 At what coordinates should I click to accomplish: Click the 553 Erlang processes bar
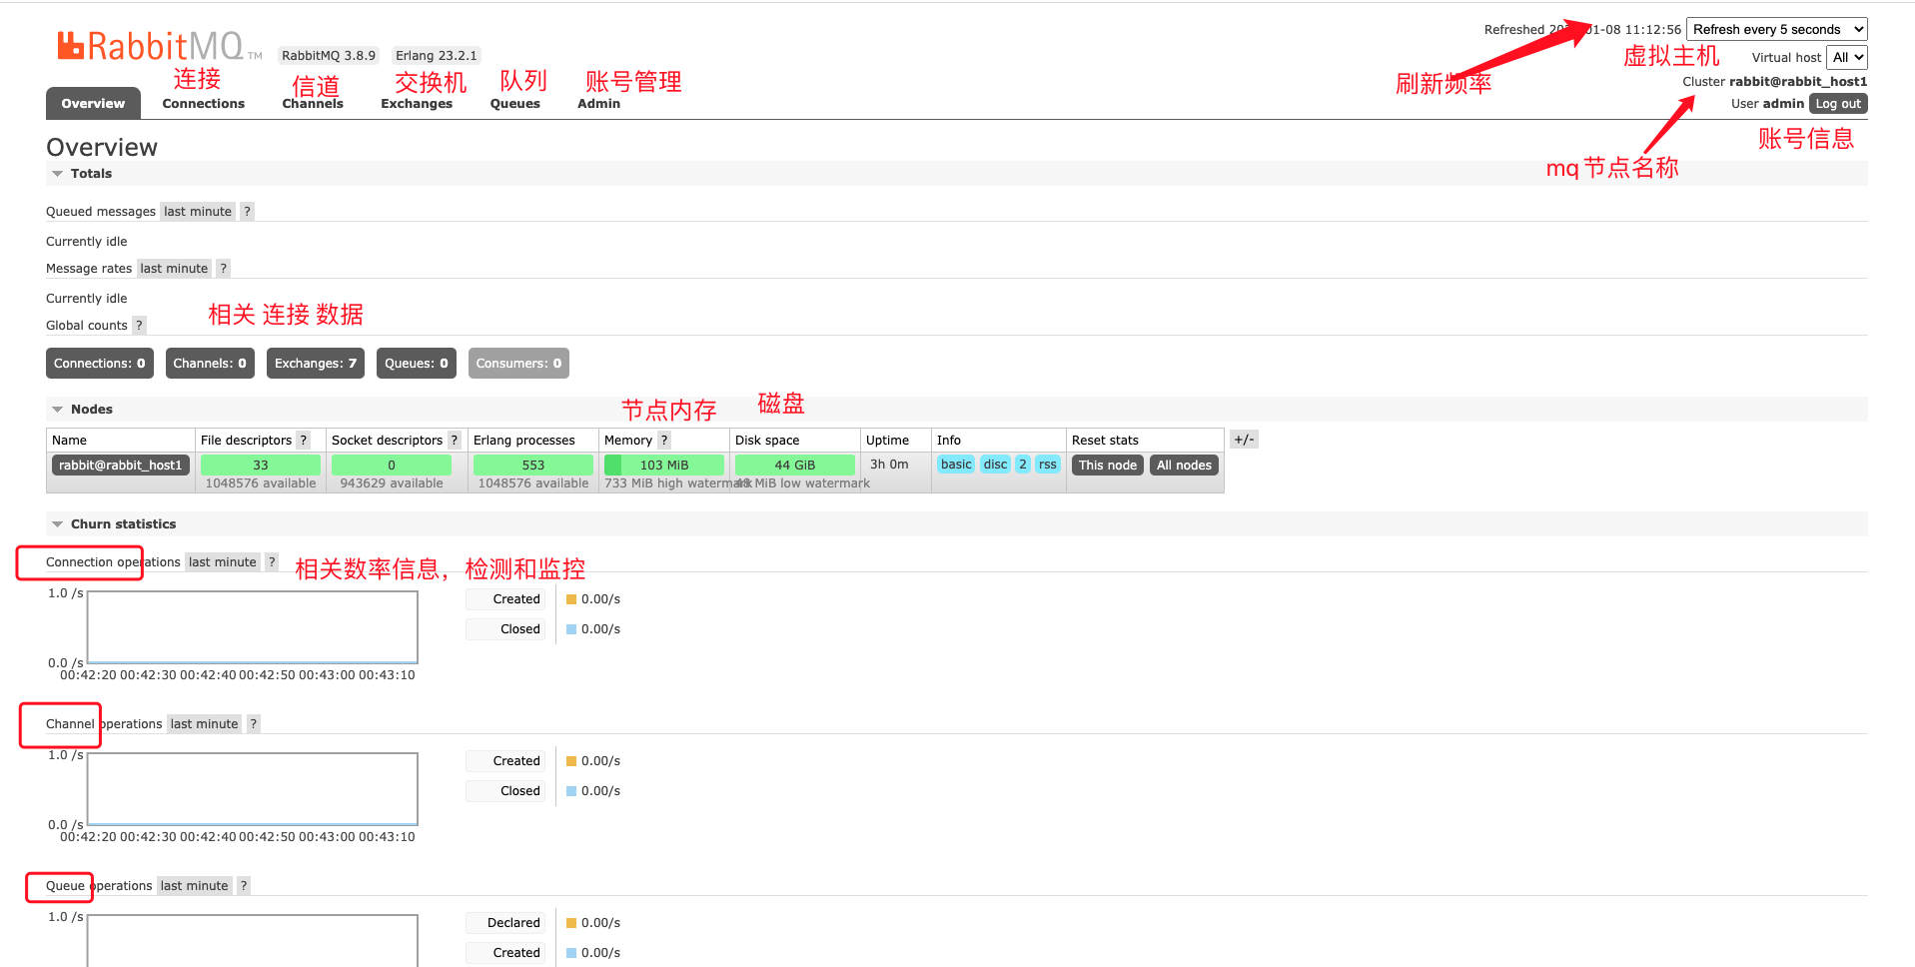coord(533,465)
